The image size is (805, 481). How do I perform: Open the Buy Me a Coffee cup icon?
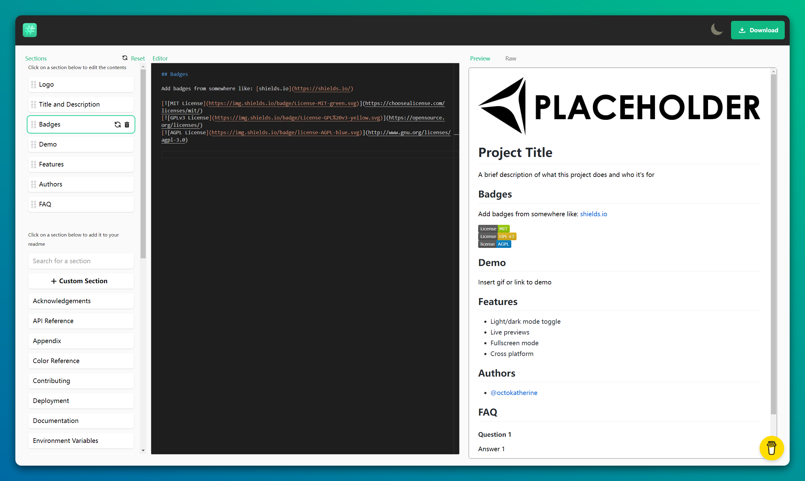pos(771,448)
